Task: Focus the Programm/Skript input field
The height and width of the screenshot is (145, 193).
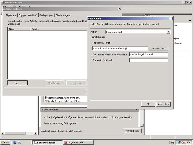Action: pyautogui.click(x=120, y=48)
